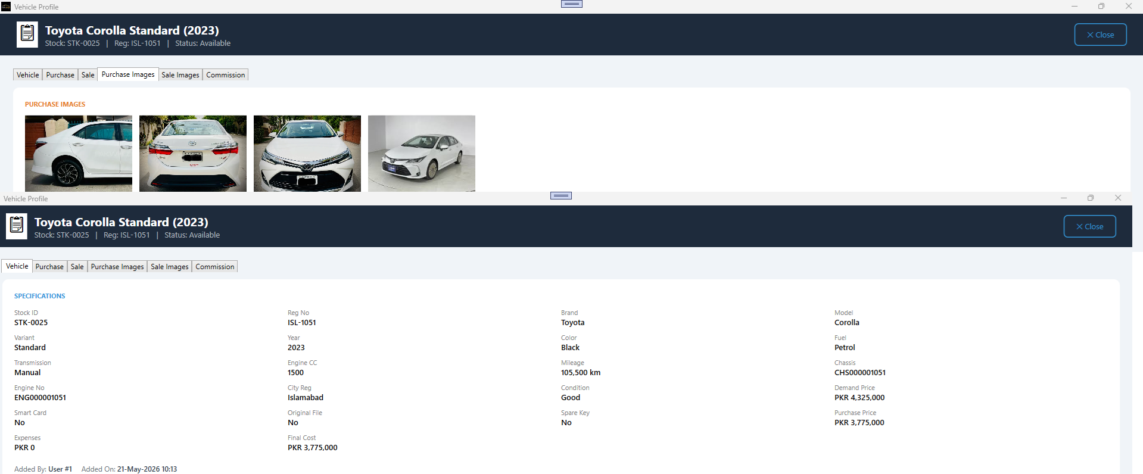
Task: Click the Model value Corolla
Action: (x=847, y=323)
